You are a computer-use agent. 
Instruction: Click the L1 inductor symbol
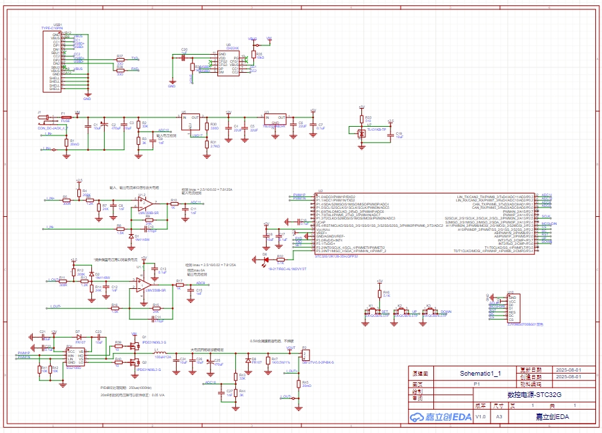[160, 353]
